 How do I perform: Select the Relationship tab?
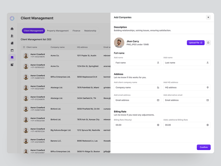pyautogui.click(x=90, y=31)
